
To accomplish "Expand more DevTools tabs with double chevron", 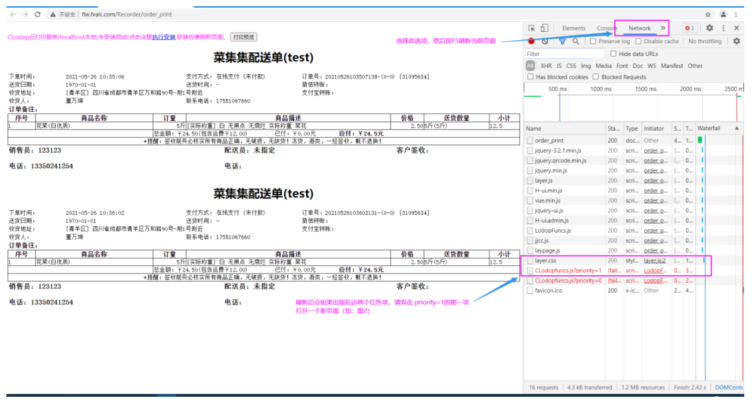I will 663,28.
